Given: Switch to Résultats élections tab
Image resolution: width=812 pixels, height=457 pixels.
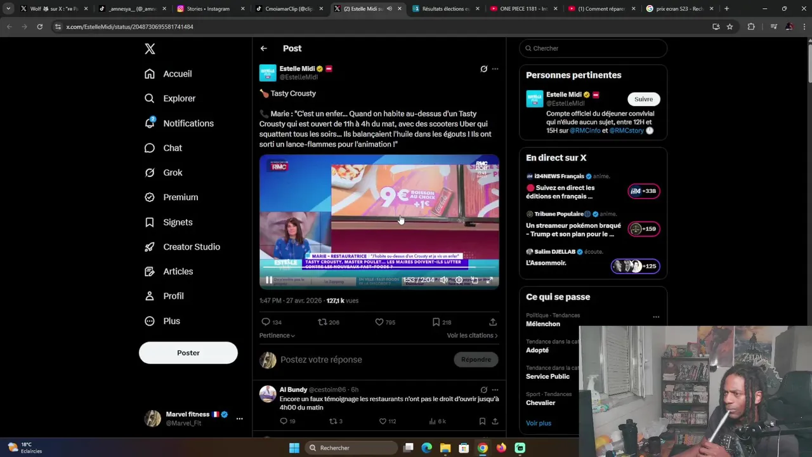Looking at the screenshot, I should [x=446, y=9].
